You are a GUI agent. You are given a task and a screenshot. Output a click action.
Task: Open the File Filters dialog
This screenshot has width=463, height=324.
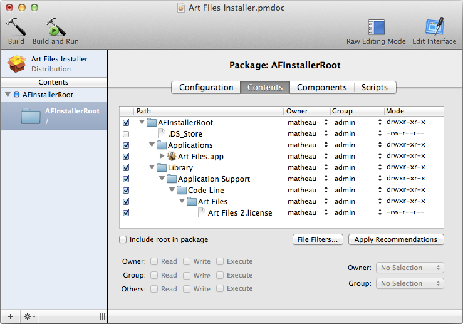click(318, 239)
